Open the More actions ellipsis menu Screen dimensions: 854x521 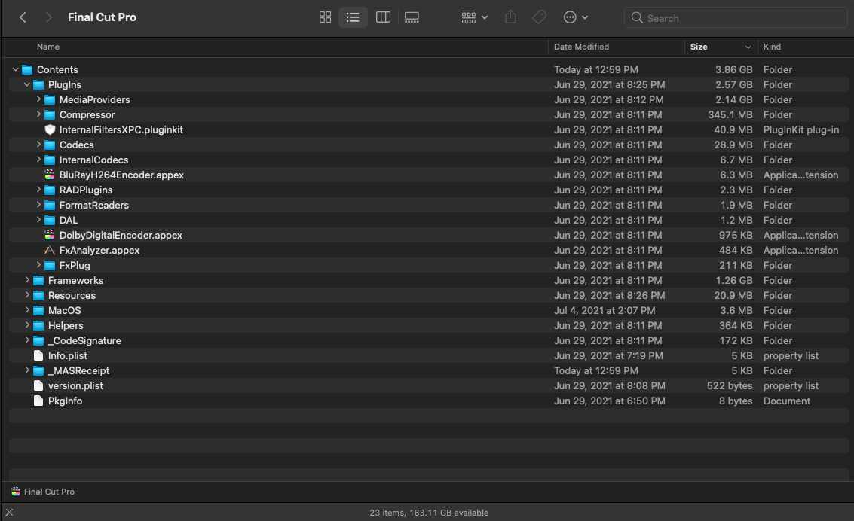(576, 17)
